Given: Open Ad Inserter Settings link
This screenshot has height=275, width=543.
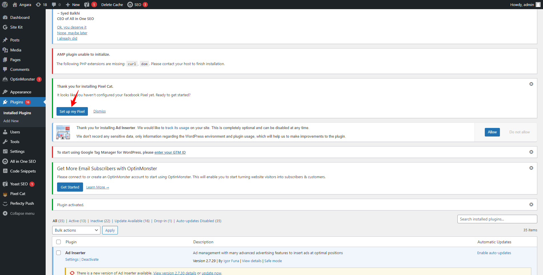Looking at the screenshot, I should coord(72,259).
